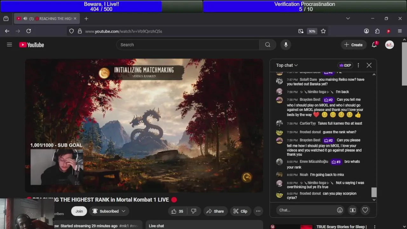Open tracking protection shield icon
The image size is (407, 229).
coord(72,31)
